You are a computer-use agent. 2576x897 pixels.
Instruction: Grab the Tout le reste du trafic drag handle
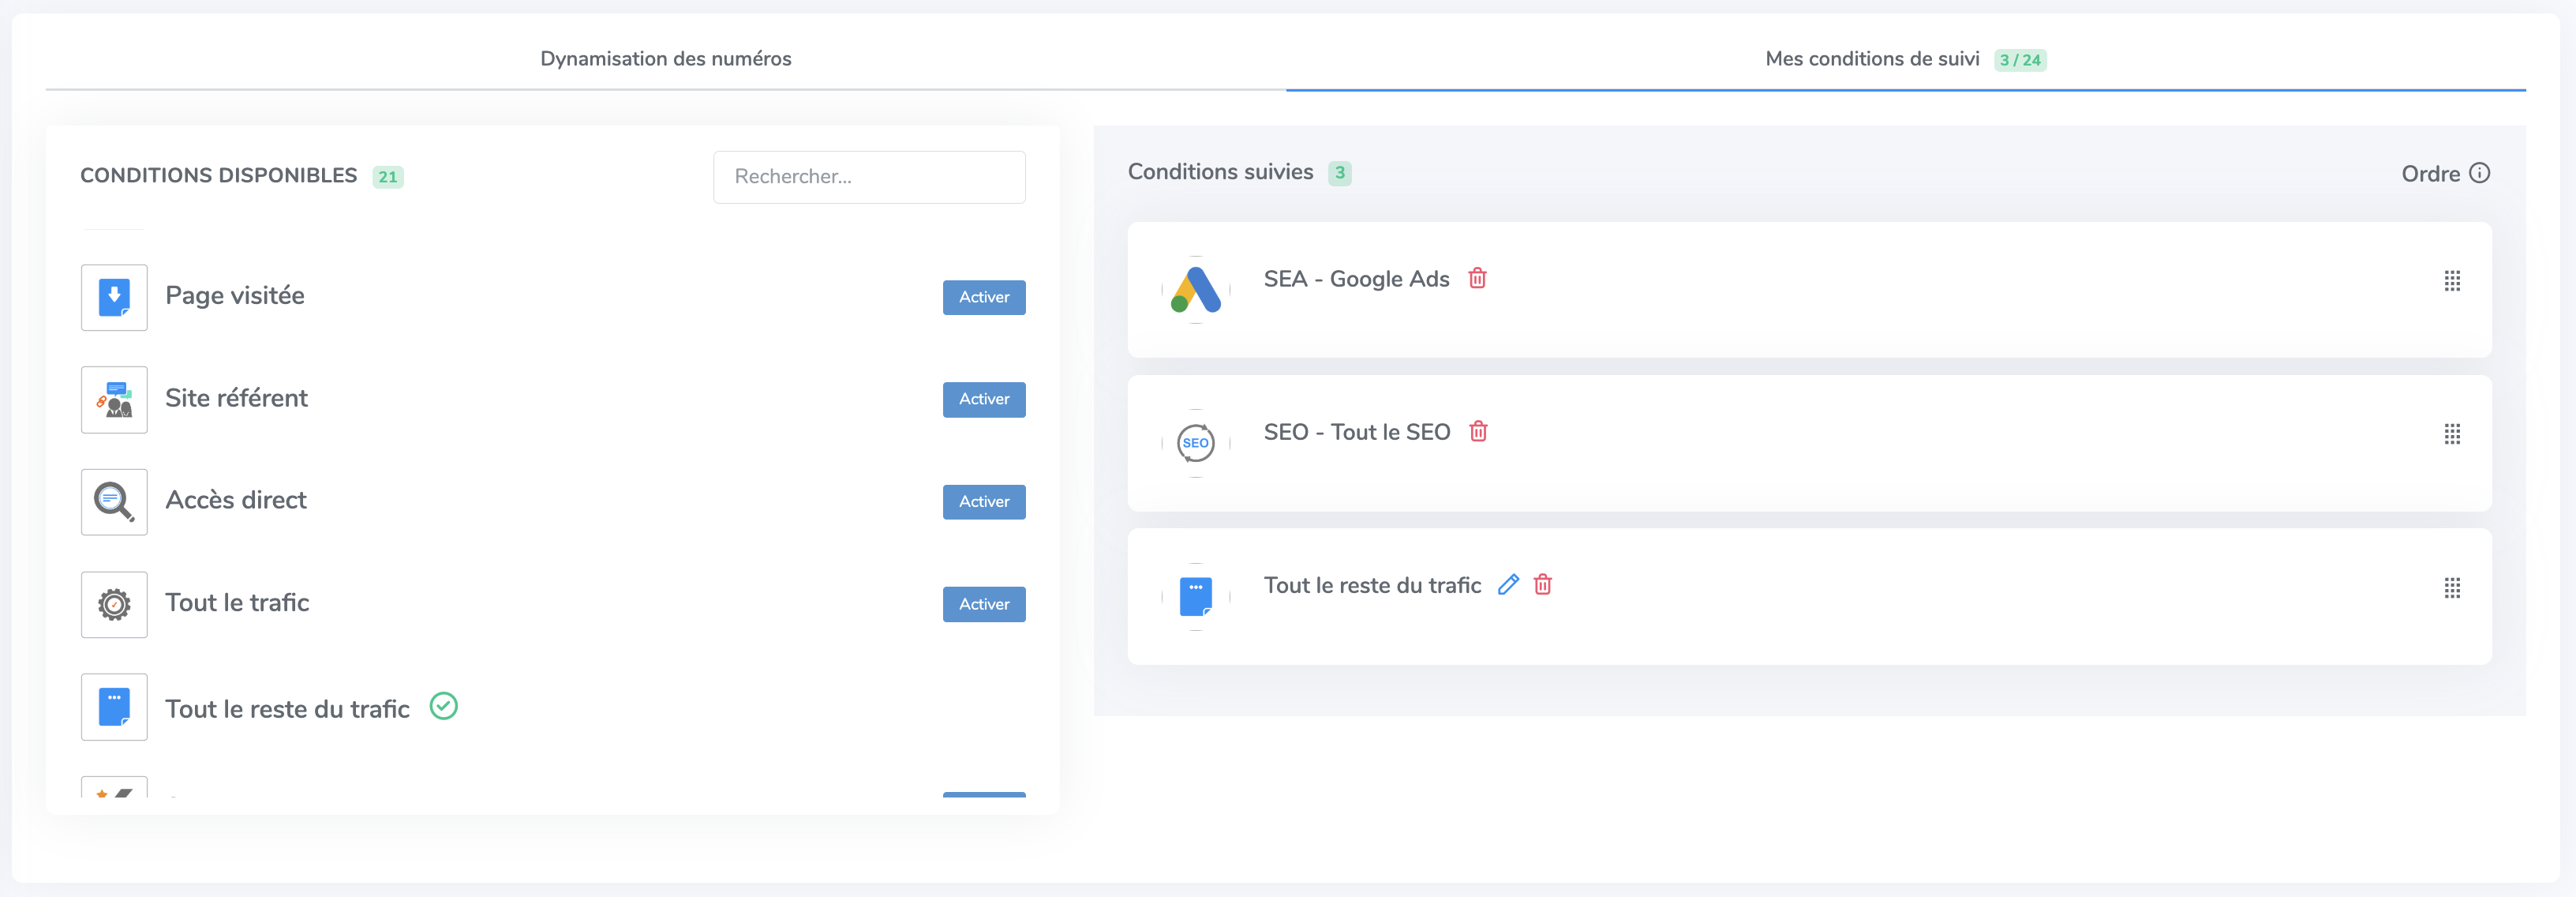tap(2452, 588)
